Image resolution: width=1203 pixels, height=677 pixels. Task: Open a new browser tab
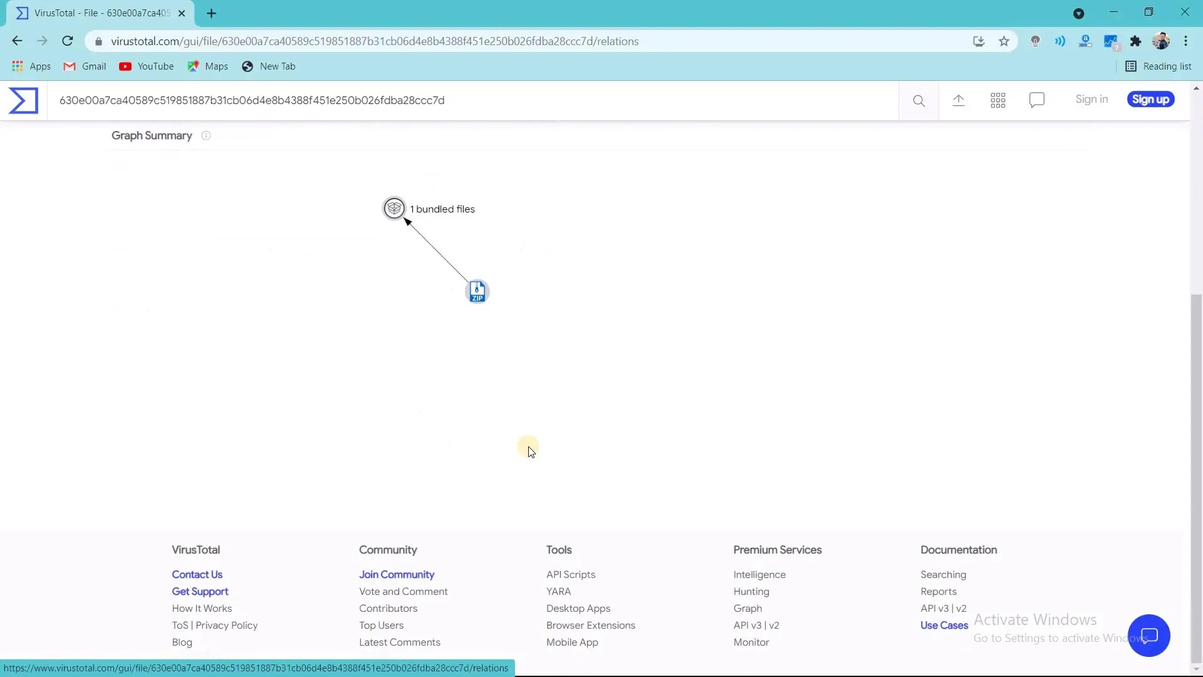212,13
